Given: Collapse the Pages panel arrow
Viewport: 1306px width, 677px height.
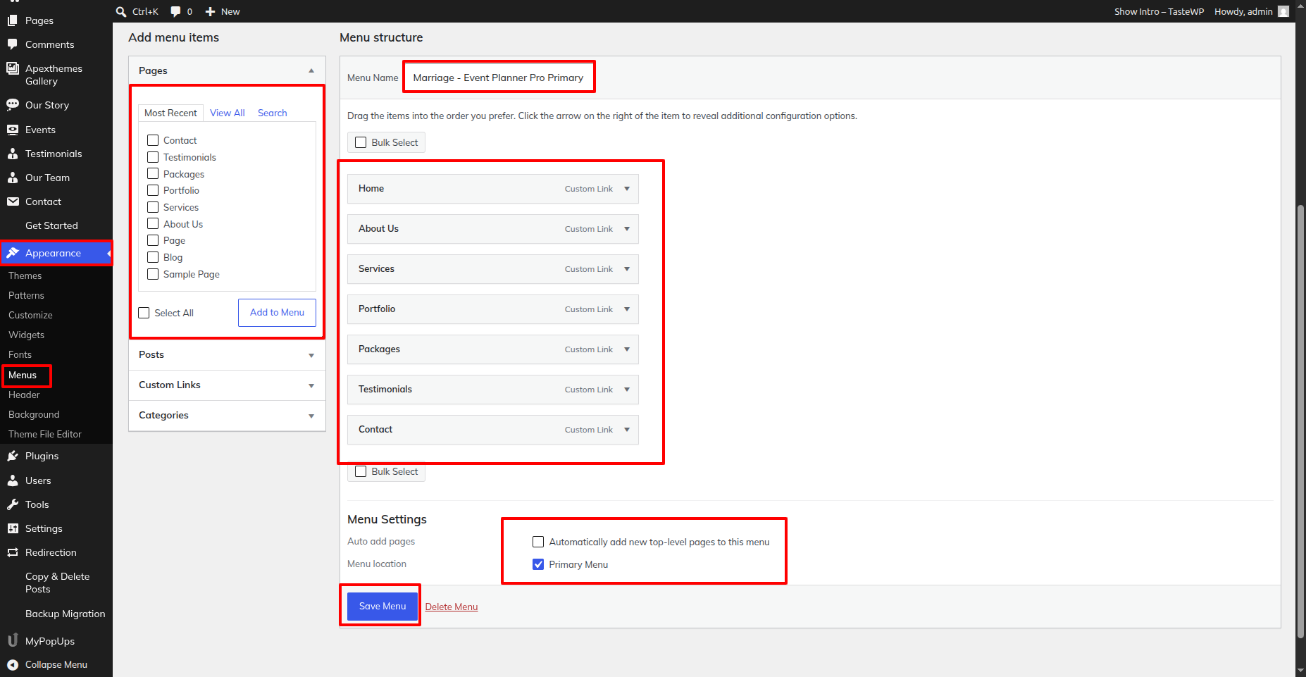Looking at the screenshot, I should click(311, 70).
